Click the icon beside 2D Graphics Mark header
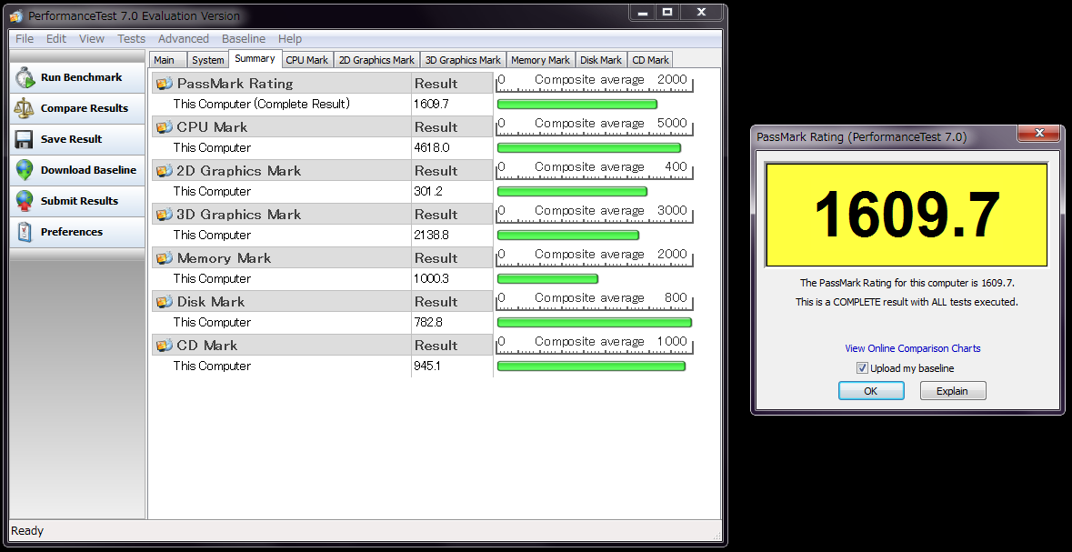The image size is (1072, 552). click(164, 171)
